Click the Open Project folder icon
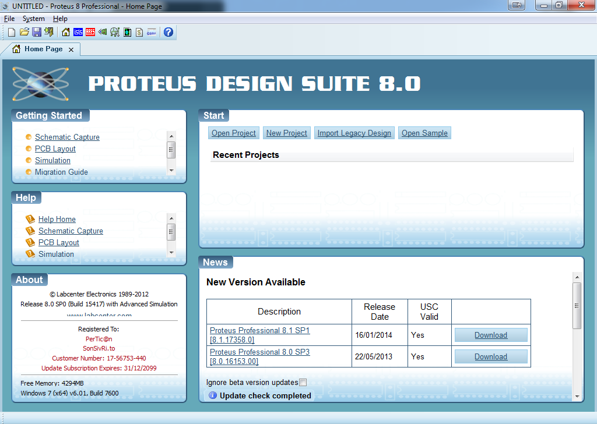 pyautogui.click(x=24, y=32)
